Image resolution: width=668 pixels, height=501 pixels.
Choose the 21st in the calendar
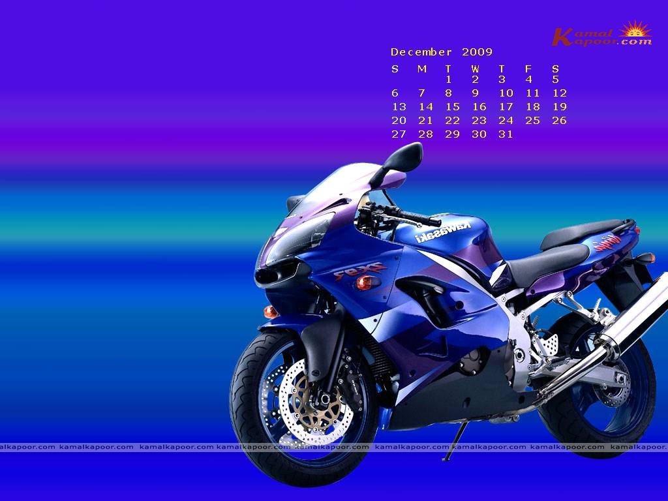tap(426, 121)
